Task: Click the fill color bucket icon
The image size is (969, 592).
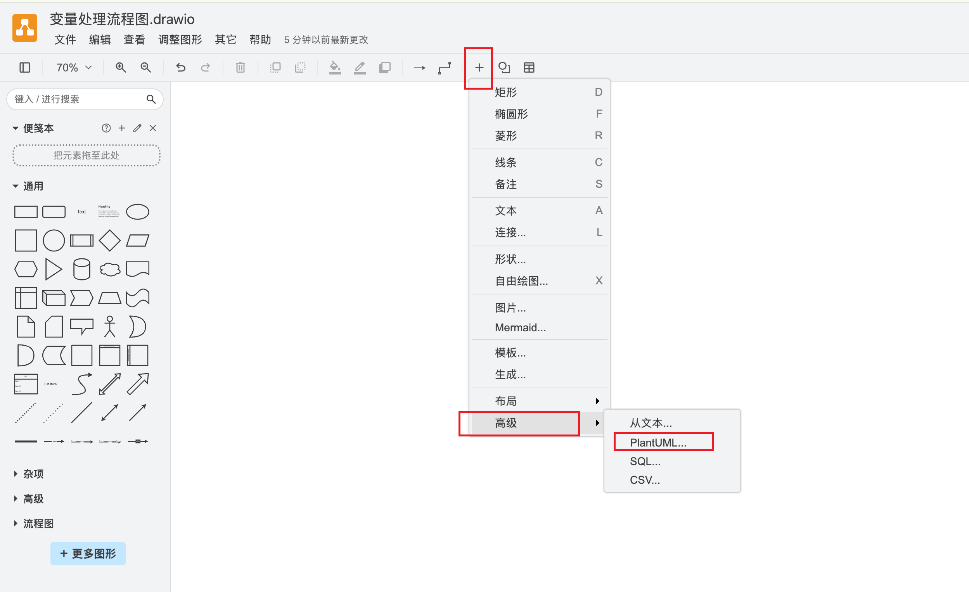Action: 335,68
